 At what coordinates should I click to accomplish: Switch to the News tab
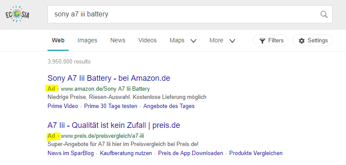[x=118, y=40]
